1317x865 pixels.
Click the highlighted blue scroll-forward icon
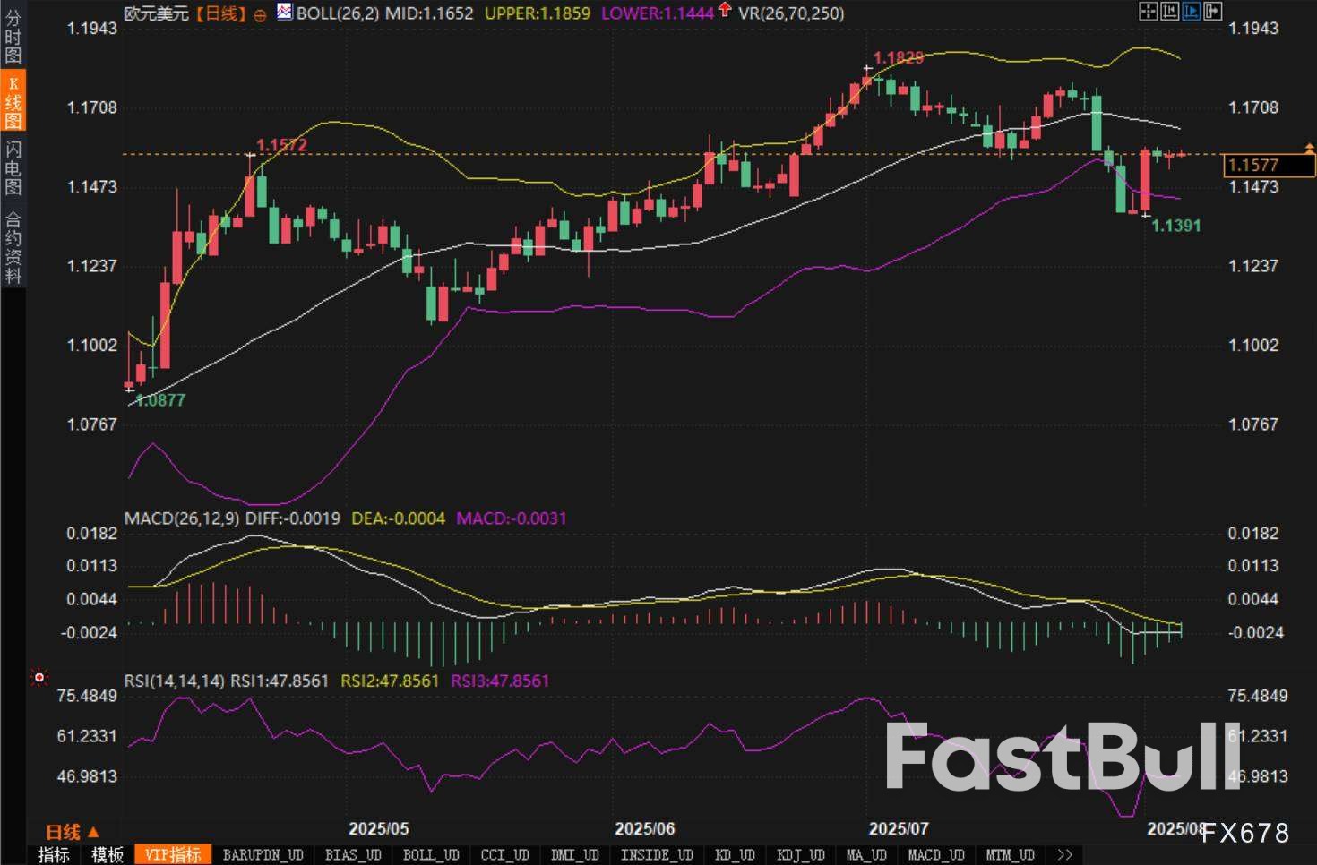[x=1191, y=12]
